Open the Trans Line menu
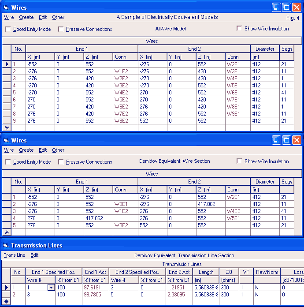Screen dimensions: 304x307 tap(15, 255)
